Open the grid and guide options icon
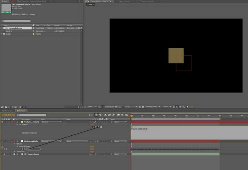Image resolution: width=248 pixels, height=170 pixels. (x=99, y=107)
